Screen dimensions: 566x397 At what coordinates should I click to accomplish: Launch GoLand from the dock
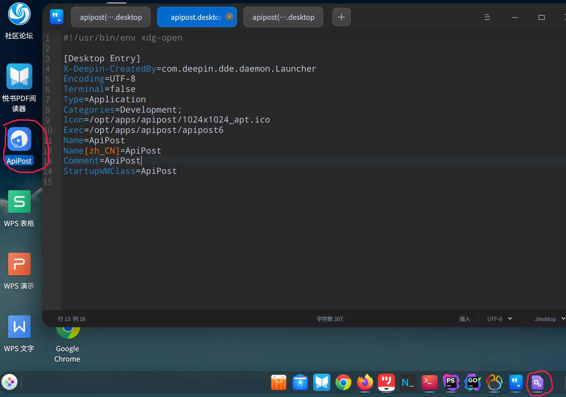point(473,382)
